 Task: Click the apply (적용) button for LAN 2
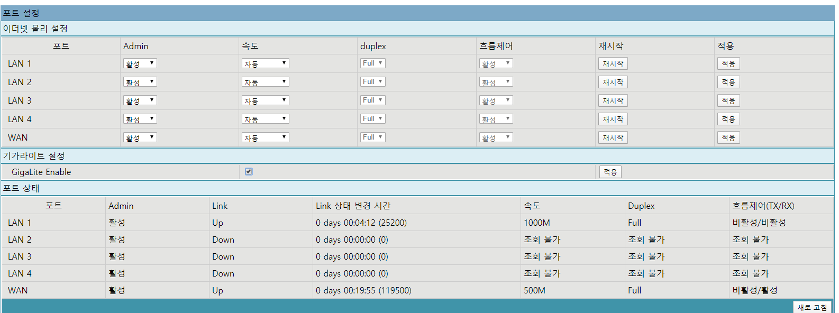[x=728, y=82]
